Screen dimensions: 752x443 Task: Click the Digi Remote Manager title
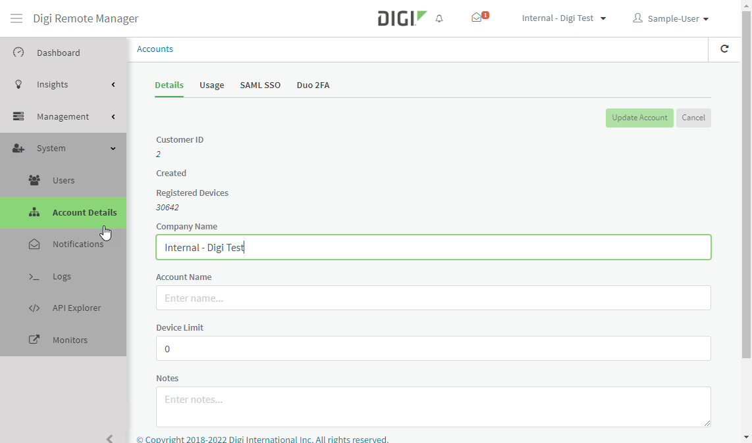click(86, 18)
